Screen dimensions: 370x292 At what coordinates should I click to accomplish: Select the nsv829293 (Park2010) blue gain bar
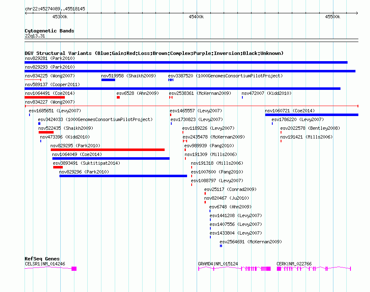coord(190,71)
